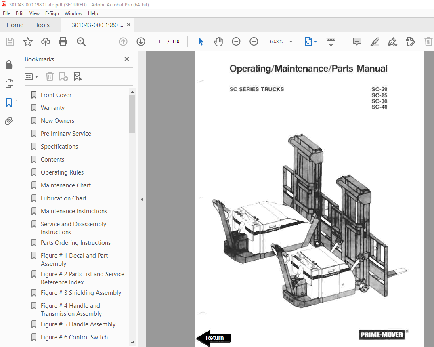
Task: Open the attachments paperclip panel
Action: [8, 121]
